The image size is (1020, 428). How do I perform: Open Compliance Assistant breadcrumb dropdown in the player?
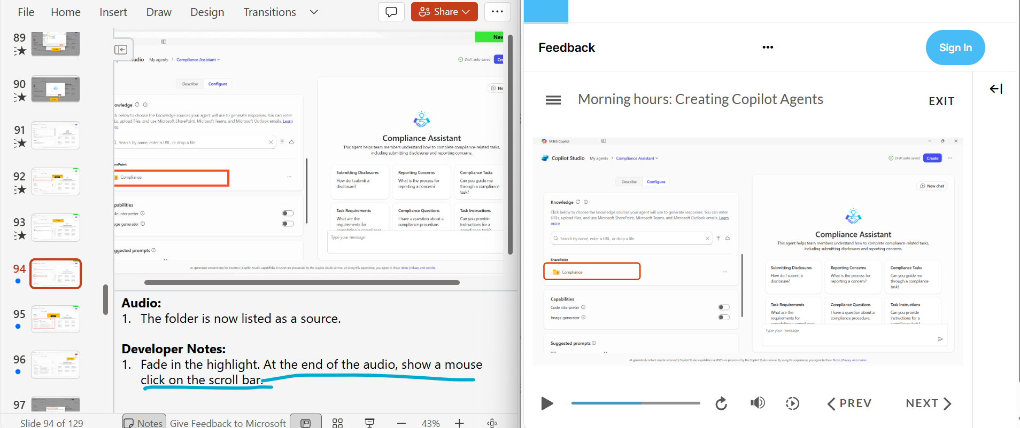tap(637, 158)
